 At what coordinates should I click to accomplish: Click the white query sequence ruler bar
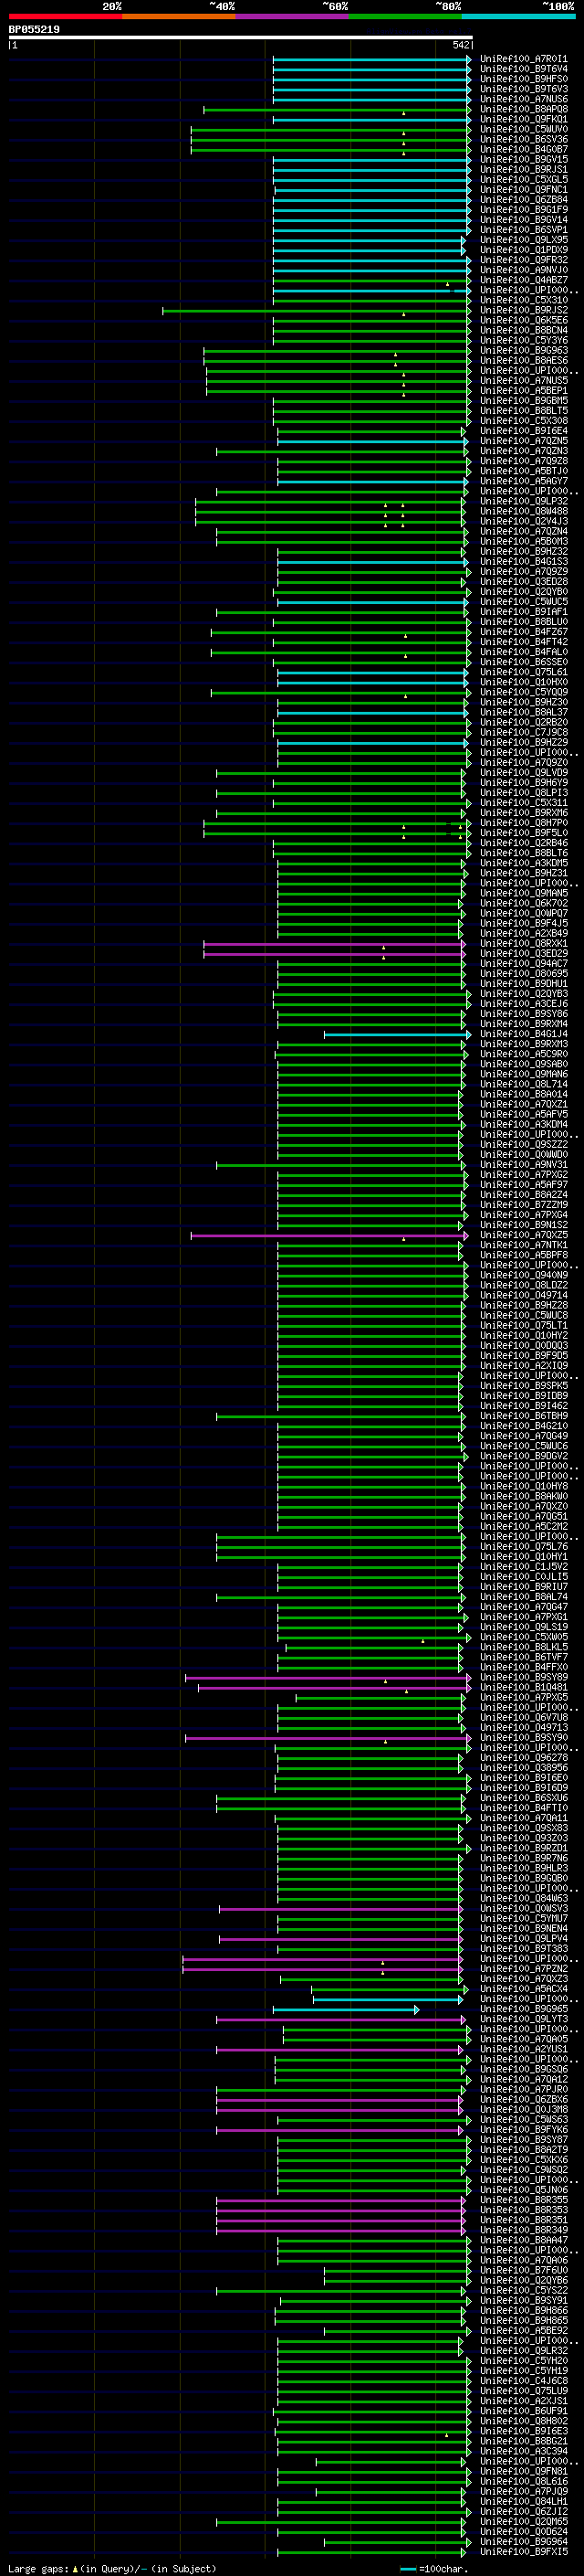coord(241,38)
